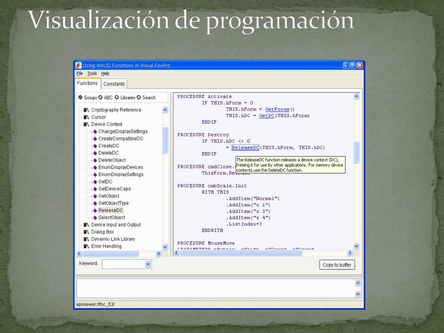Click the apiviewer://fnc_53/ status bar text

[95, 304]
